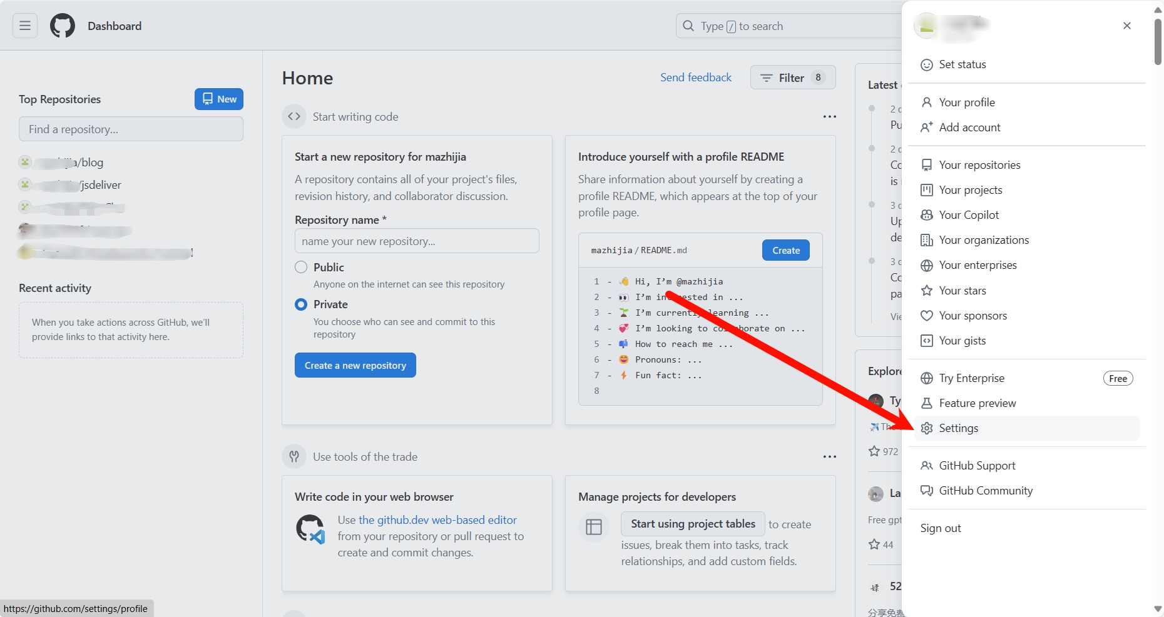Click the code brackets icon beside Start writing code
Viewport: 1164px width, 617px height.
[294, 116]
